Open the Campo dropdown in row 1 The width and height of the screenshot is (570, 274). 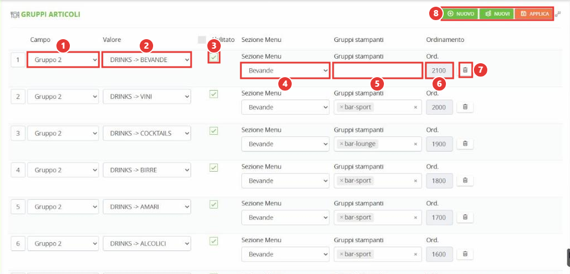coord(63,60)
